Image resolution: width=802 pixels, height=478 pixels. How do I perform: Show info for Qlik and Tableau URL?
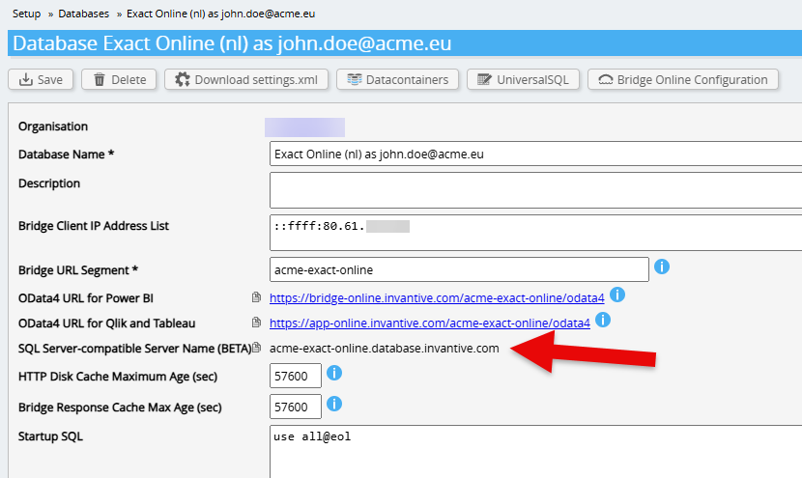[603, 320]
